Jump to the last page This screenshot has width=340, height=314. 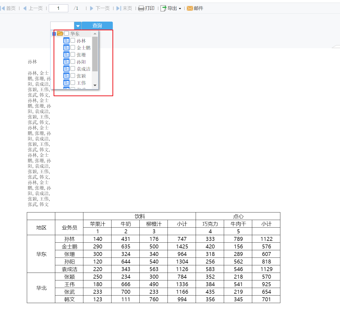124,8
